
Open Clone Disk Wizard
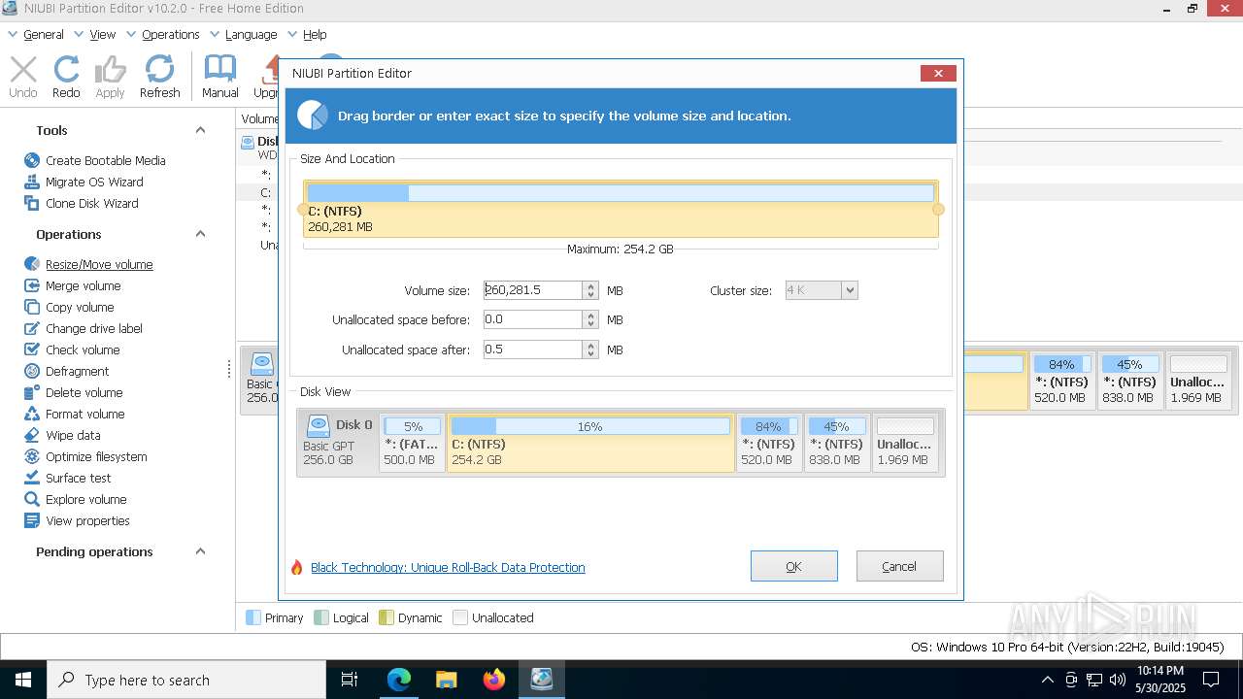pos(81,203)
